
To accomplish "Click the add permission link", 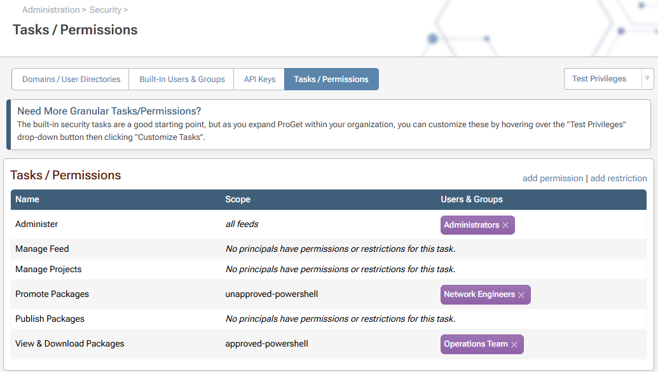I will (552, 178).
